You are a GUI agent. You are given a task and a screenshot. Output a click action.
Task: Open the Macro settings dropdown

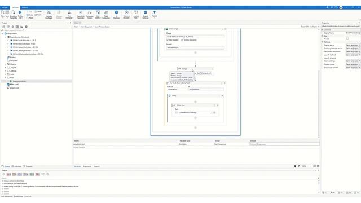click(353, 61)
